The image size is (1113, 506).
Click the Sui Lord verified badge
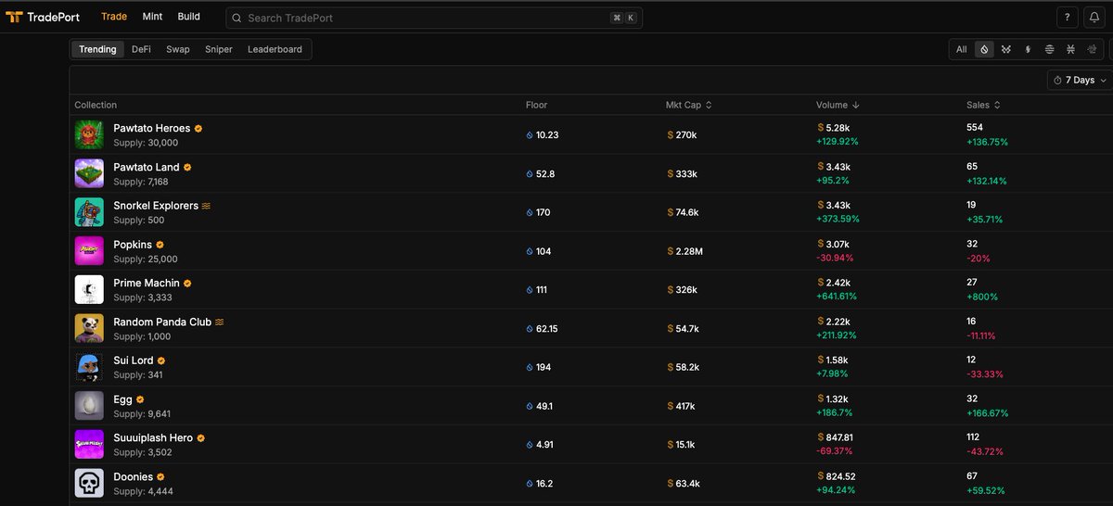(x=161, y=361)
